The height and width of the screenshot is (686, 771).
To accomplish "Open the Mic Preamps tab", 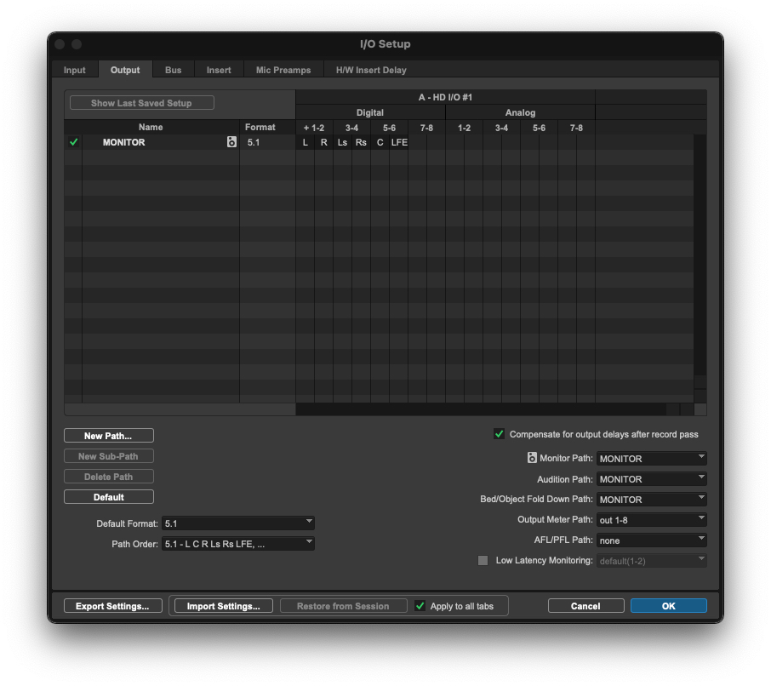I will pyautogui.click(x=283, y=70).
